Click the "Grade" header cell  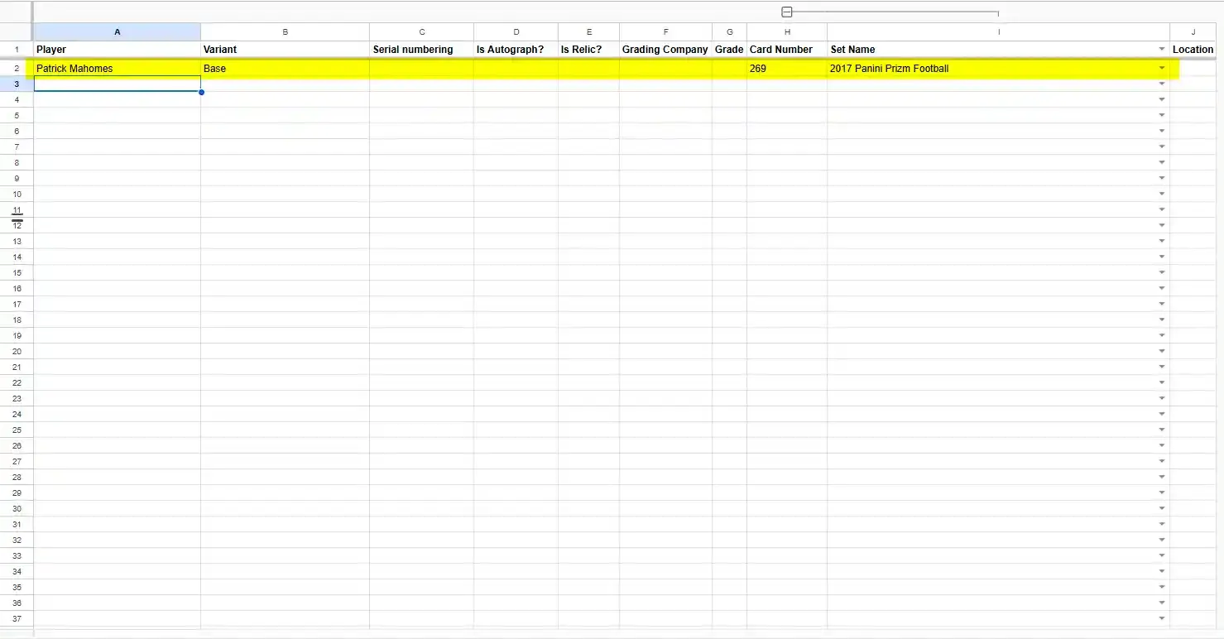(x=729, y=50)
